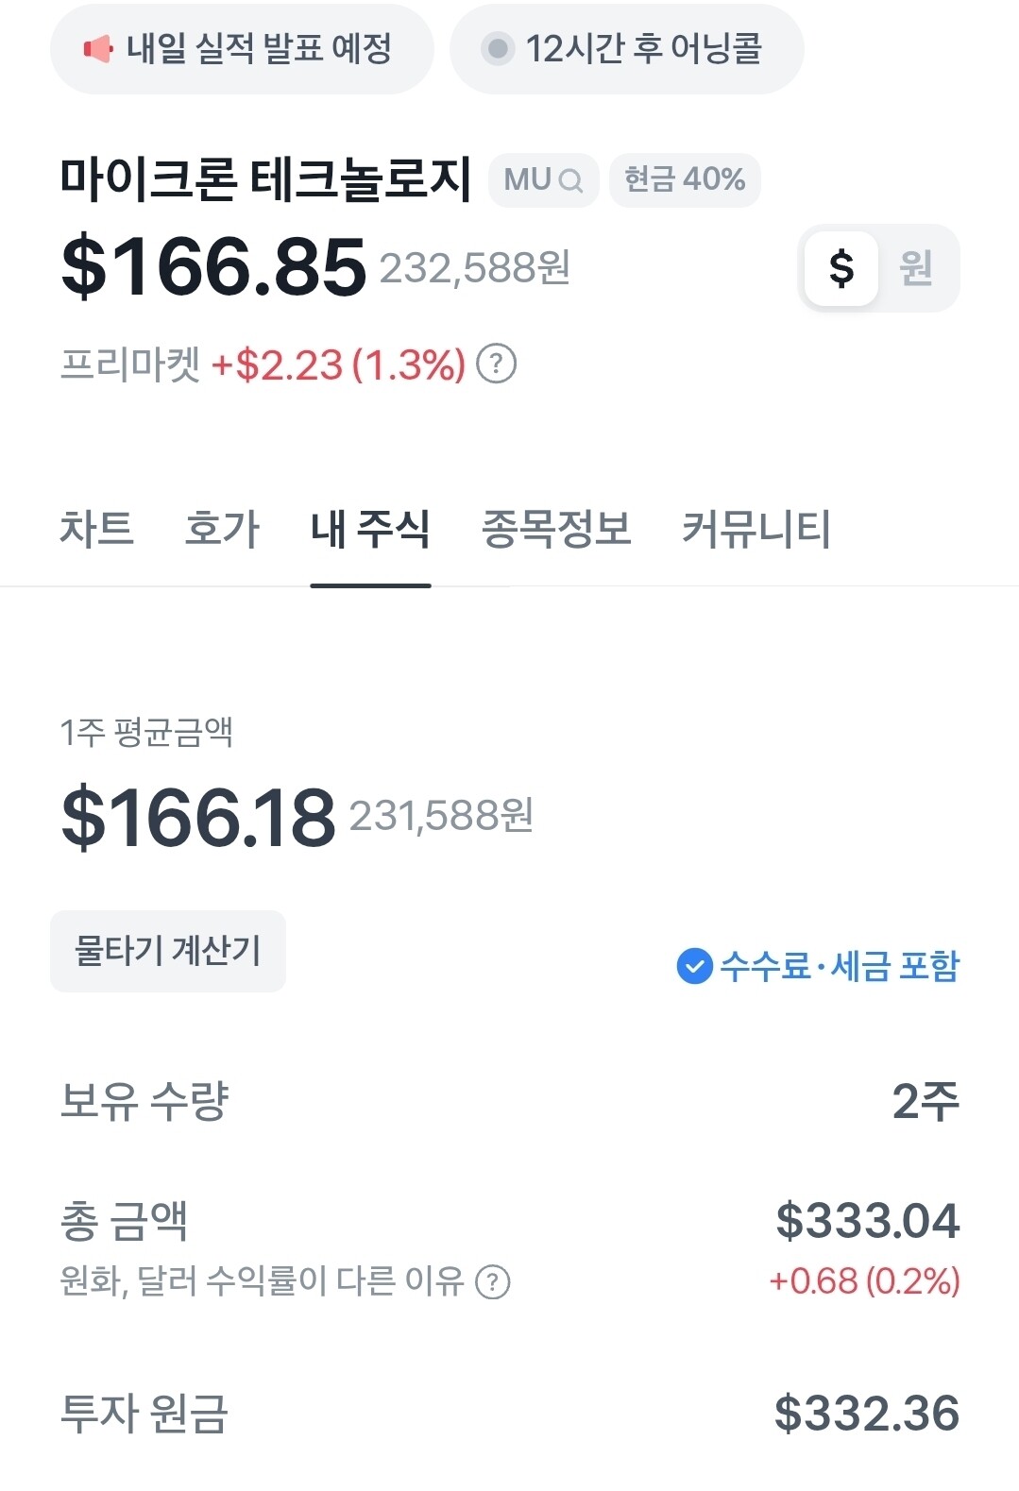Open the 물타기 계산기 button
The image size is (1019, 1491).
tap(168, 951)
